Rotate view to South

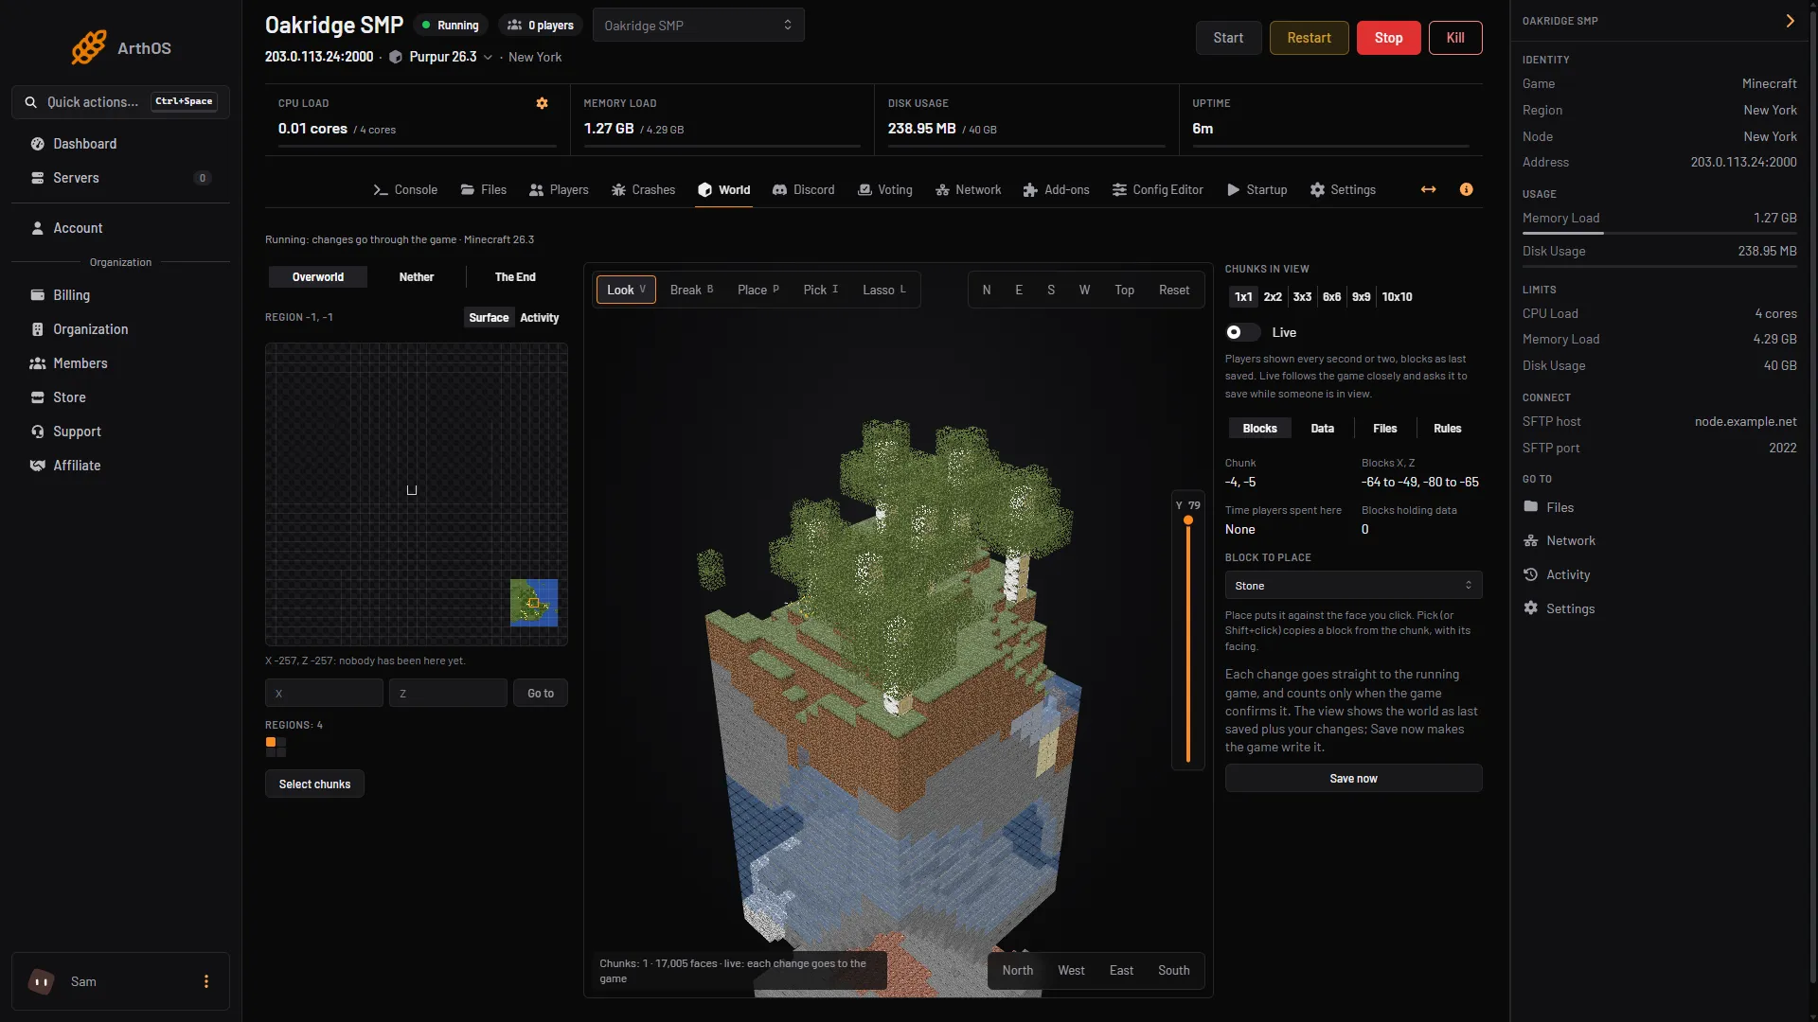coord(1173,971)
